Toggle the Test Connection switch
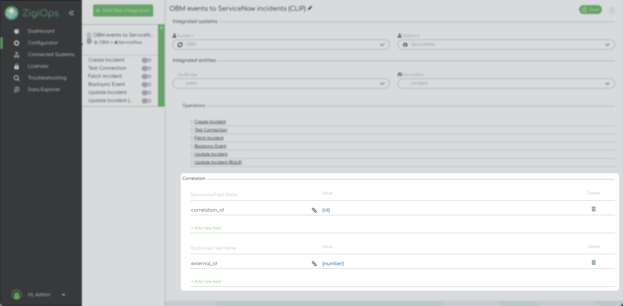The width and height of the screenshot is (623, 306). 146,68
